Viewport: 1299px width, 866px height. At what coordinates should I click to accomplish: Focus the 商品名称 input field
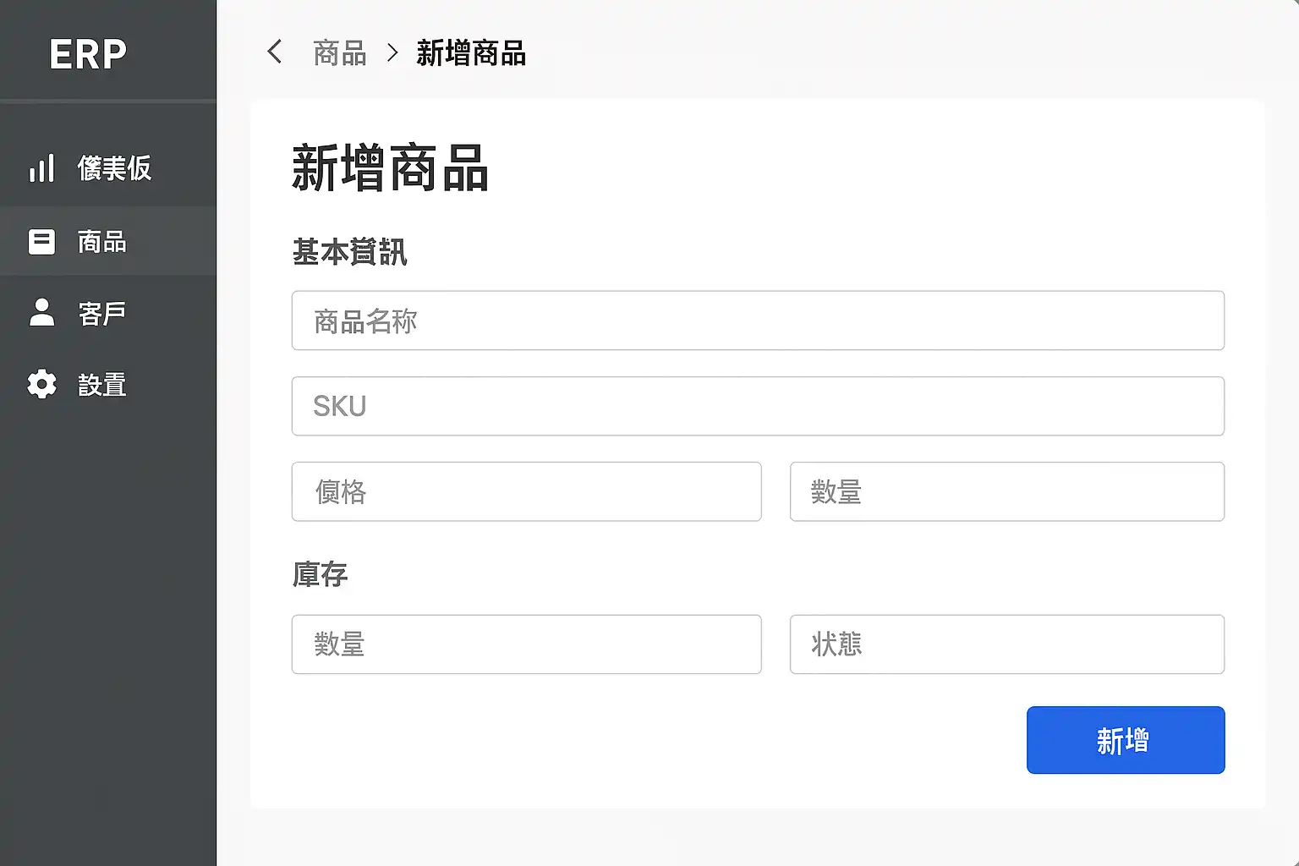(757, 321)
